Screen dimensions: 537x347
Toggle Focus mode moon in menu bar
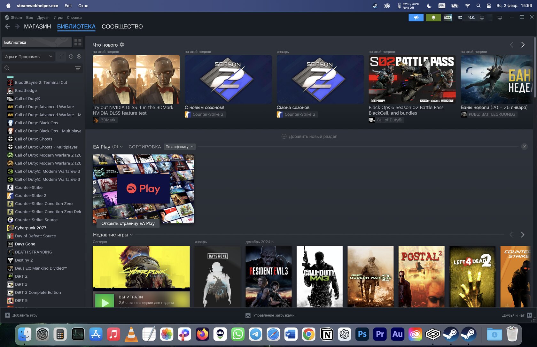[x=429, y=6]
